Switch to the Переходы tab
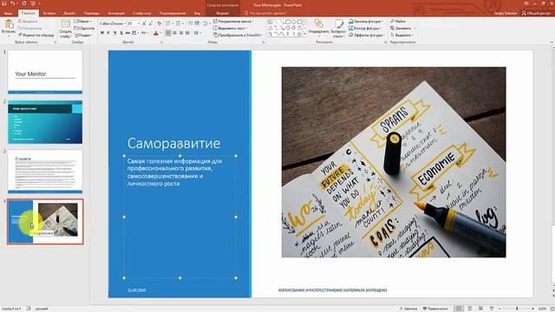The height and width of the screenshot is (312, 555). click(92, 13)
